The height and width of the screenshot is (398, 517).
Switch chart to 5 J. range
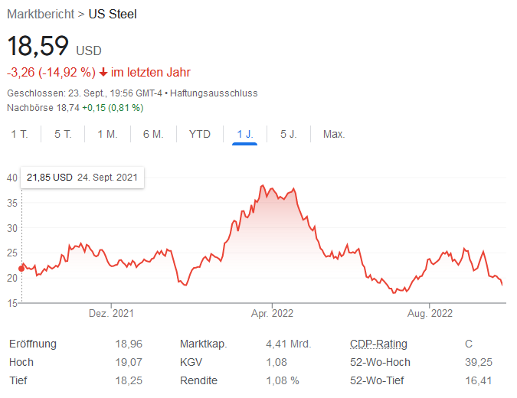pos(288,134)
